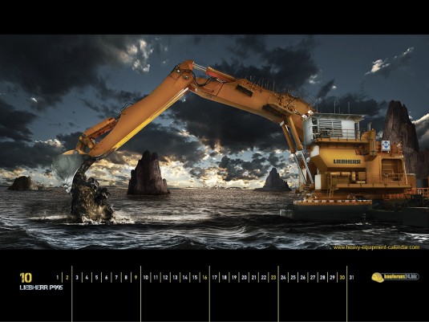The height and width of the screenshot is (322, 429).
Task: Select day 30 highlighted date
Action: coord(342,278)
